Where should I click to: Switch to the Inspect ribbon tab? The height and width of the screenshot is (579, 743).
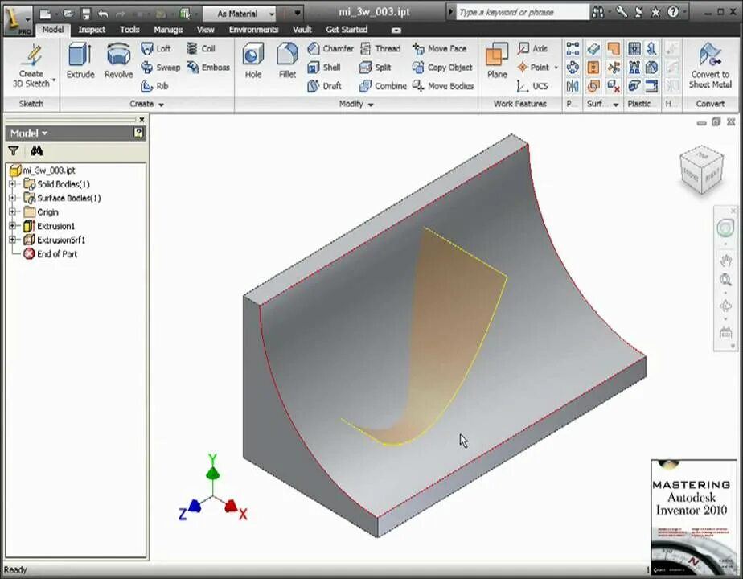click(92, 29)
